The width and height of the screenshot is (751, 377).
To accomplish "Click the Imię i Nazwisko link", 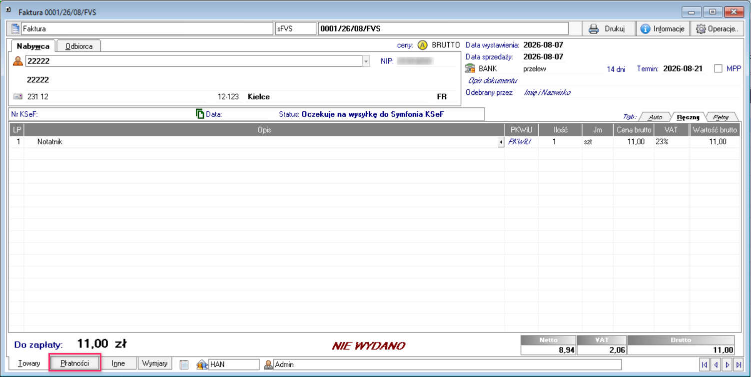I will point(547,92).
